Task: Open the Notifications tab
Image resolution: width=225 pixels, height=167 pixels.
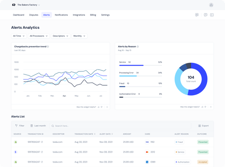Action: (x=61, y=15)
